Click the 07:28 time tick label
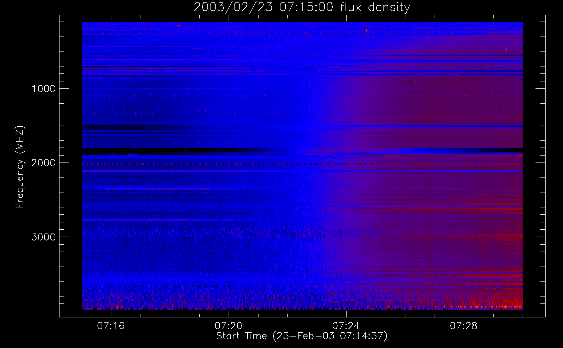563x348 pixels. 464,326
